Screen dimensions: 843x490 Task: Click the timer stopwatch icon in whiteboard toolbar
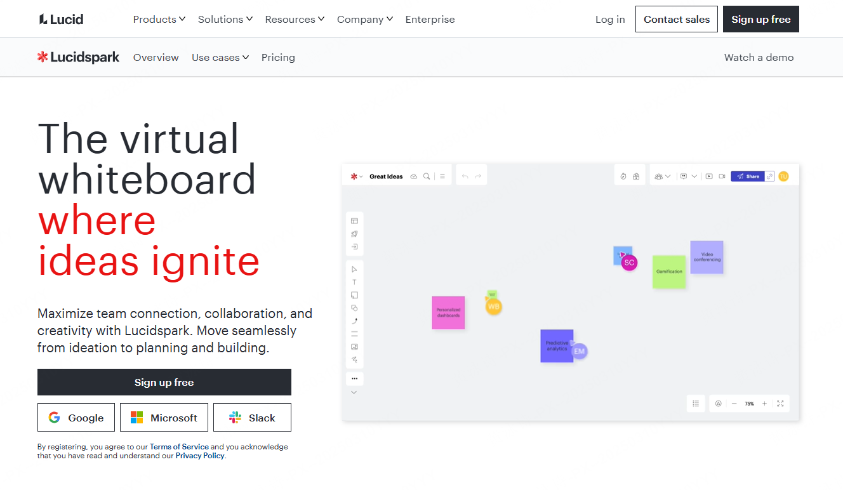623,176
